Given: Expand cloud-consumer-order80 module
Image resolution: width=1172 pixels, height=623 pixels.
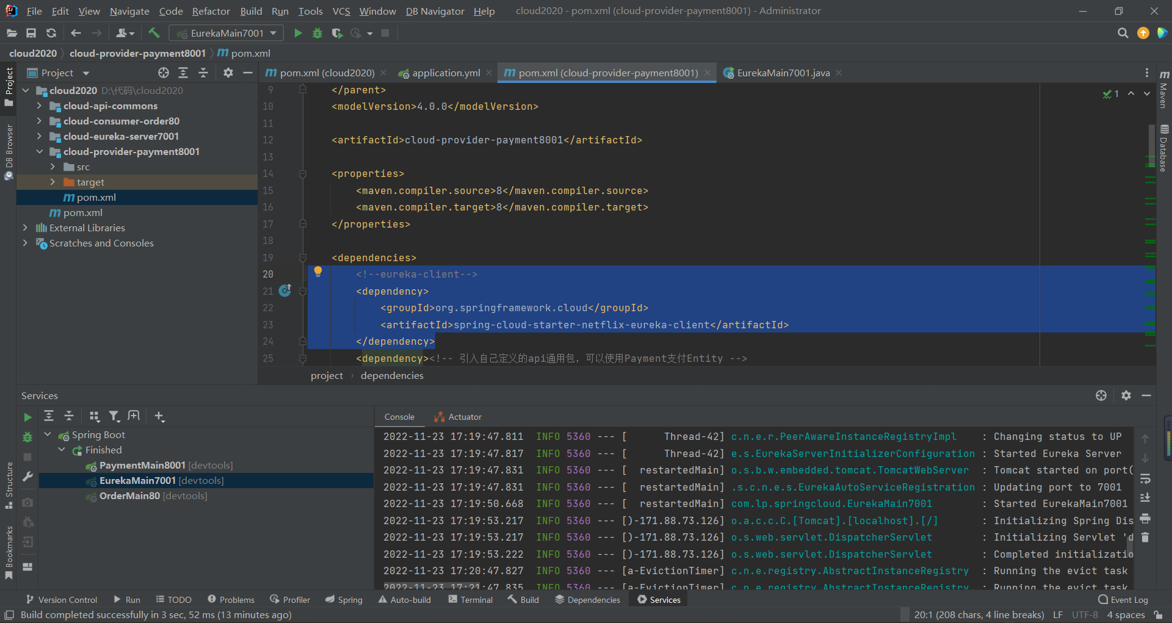Looking at the screenshot, I should tap(39, 121).
